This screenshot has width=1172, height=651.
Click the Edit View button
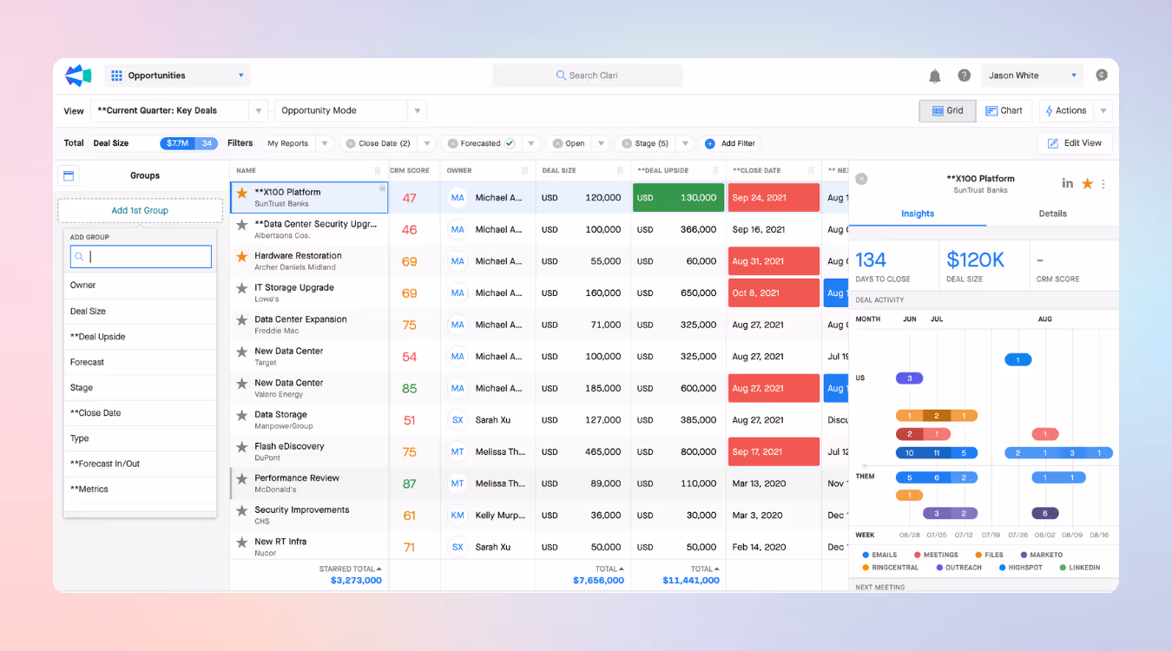pos(1075,143)
